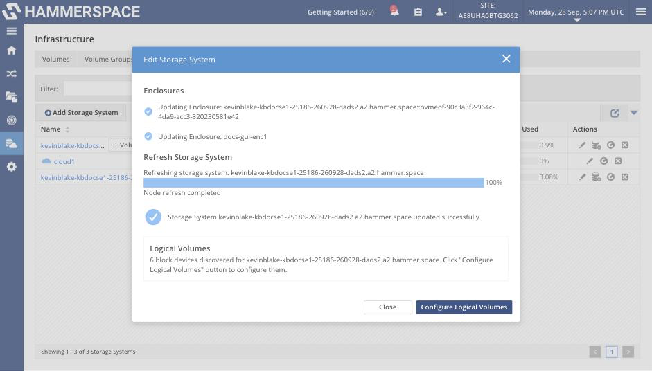Image resolution: width=652 pixels, height=371 pixels.
Task: Click delete X icon in 3.08% row
Action: tap(624, 177)
